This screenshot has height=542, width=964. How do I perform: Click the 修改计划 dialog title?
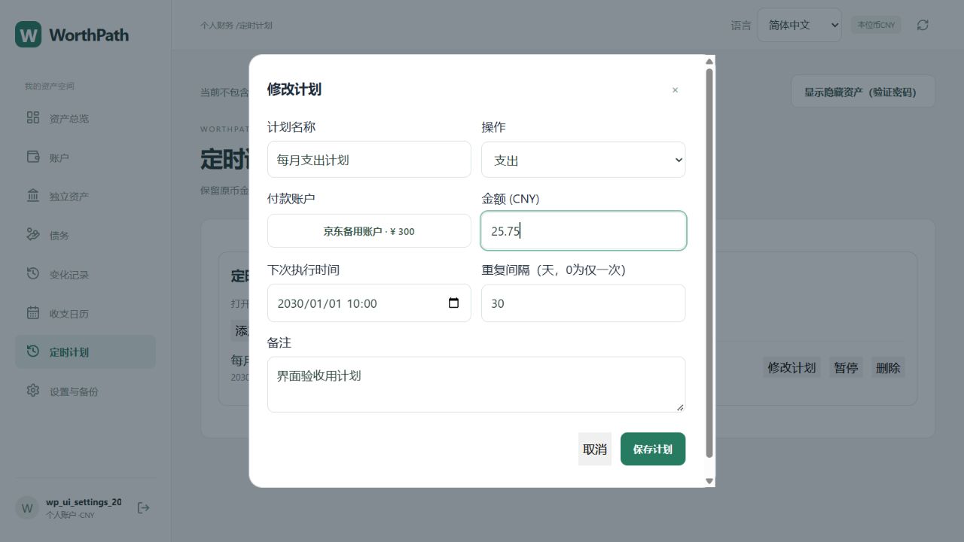(x=294, y=89)
